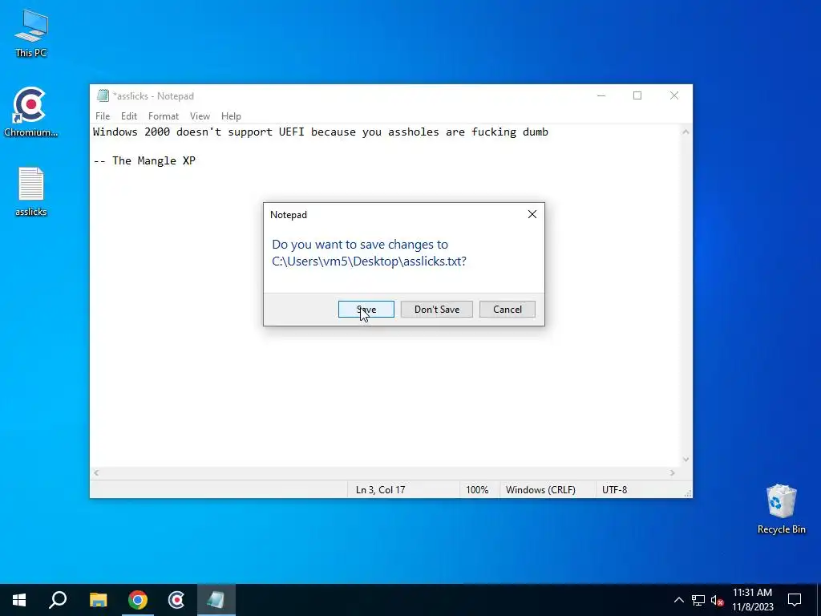
Task: Open This PC desktop icon
Action: 31,34
